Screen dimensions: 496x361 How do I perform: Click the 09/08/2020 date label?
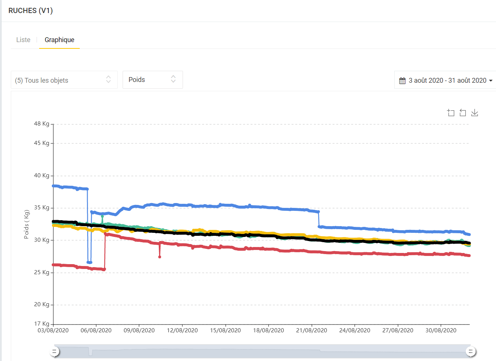tap(139, 330)
